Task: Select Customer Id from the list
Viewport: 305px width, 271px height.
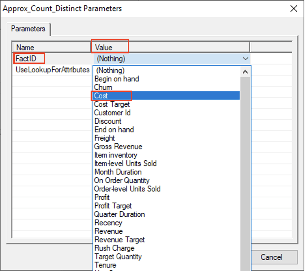Action: tap(112, 113)
